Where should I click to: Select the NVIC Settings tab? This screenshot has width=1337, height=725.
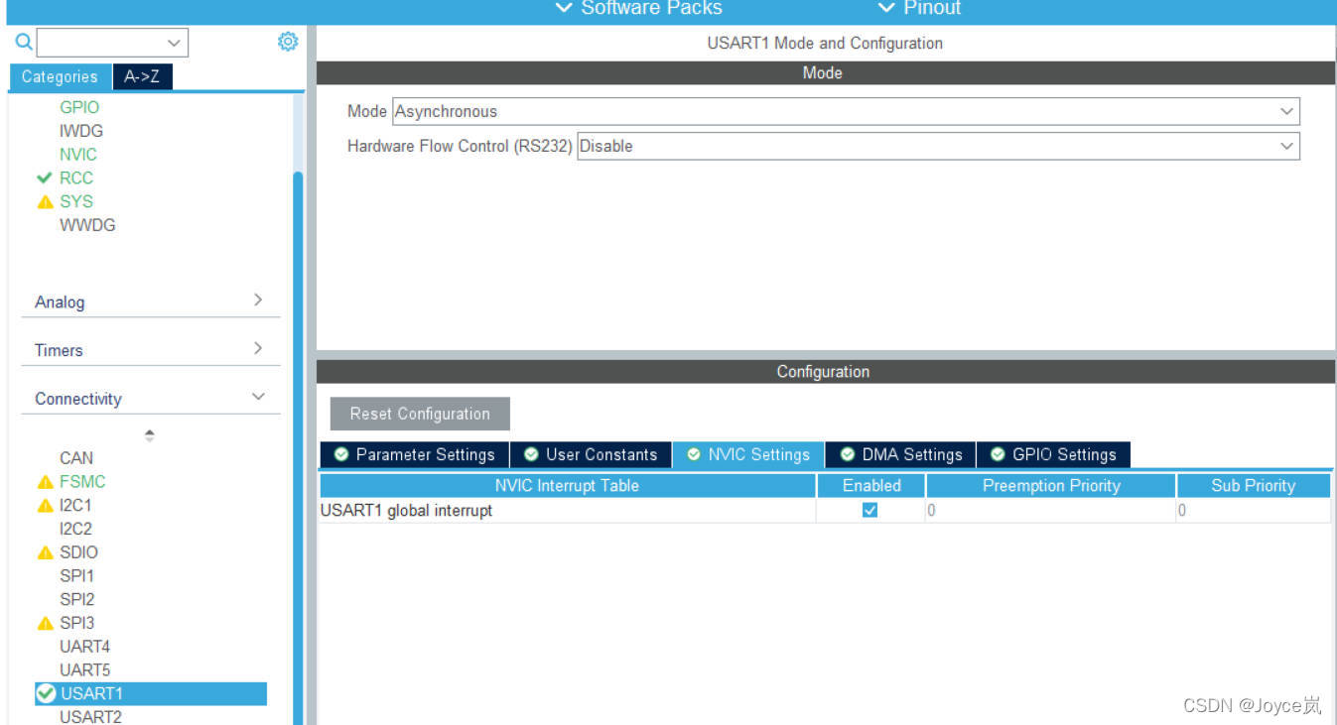coord(748,454)
